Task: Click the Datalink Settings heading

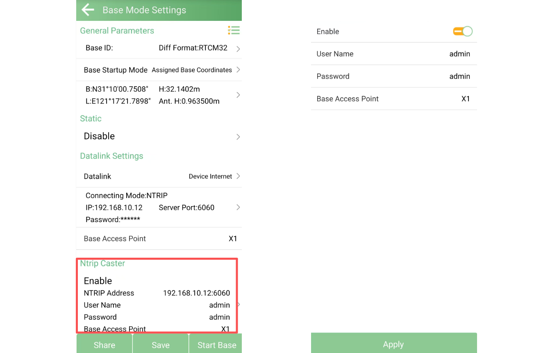Action: pyautogui.click(x=111, y=156)
